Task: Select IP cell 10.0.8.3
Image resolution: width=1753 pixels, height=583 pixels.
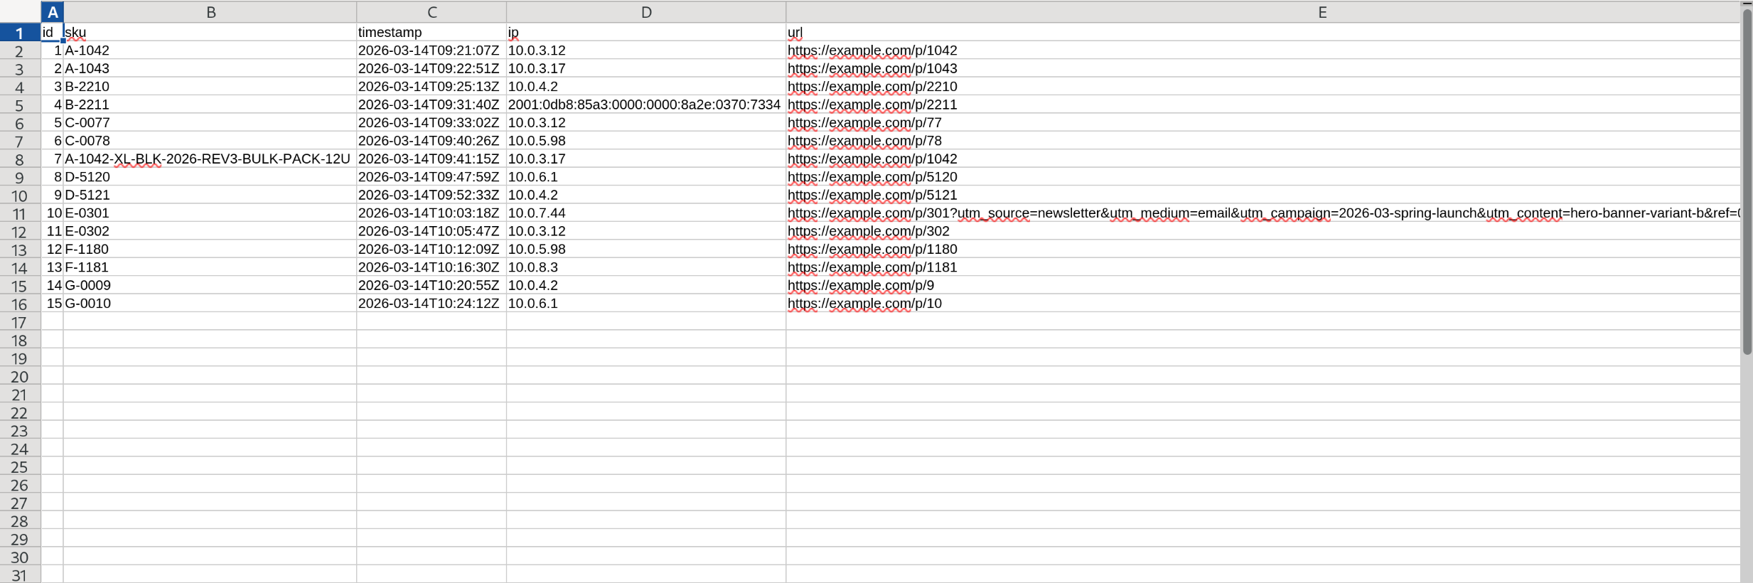Action: coord(646,267)
